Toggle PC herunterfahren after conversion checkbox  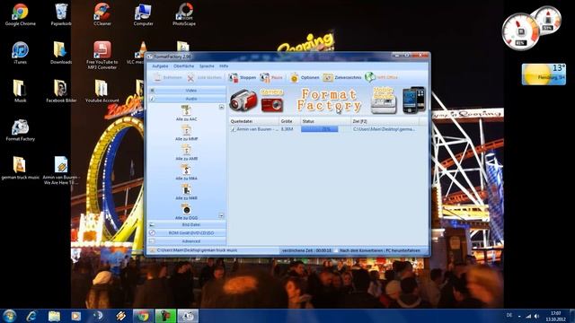click(x=337, y=250)
